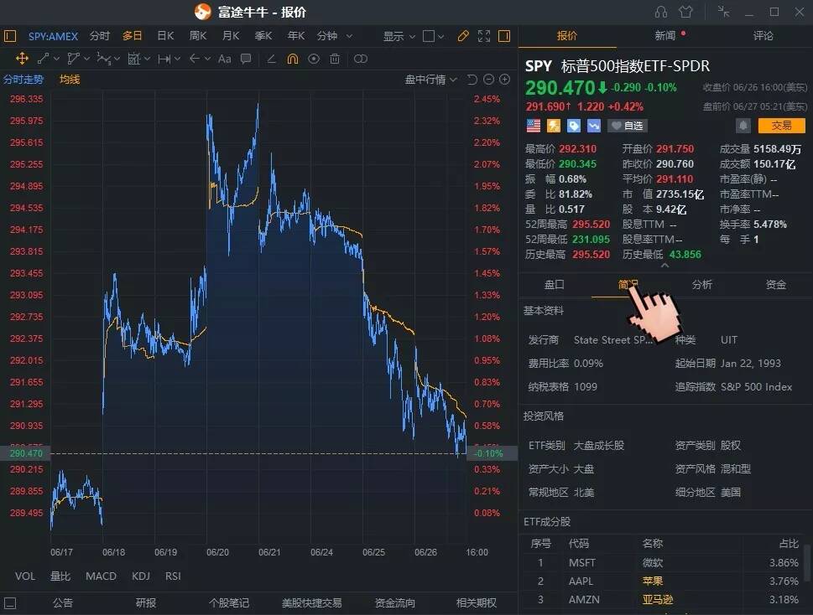Open the chart layout square dropdown
Viewport: 813px width, 615px height.
point(433,36)
